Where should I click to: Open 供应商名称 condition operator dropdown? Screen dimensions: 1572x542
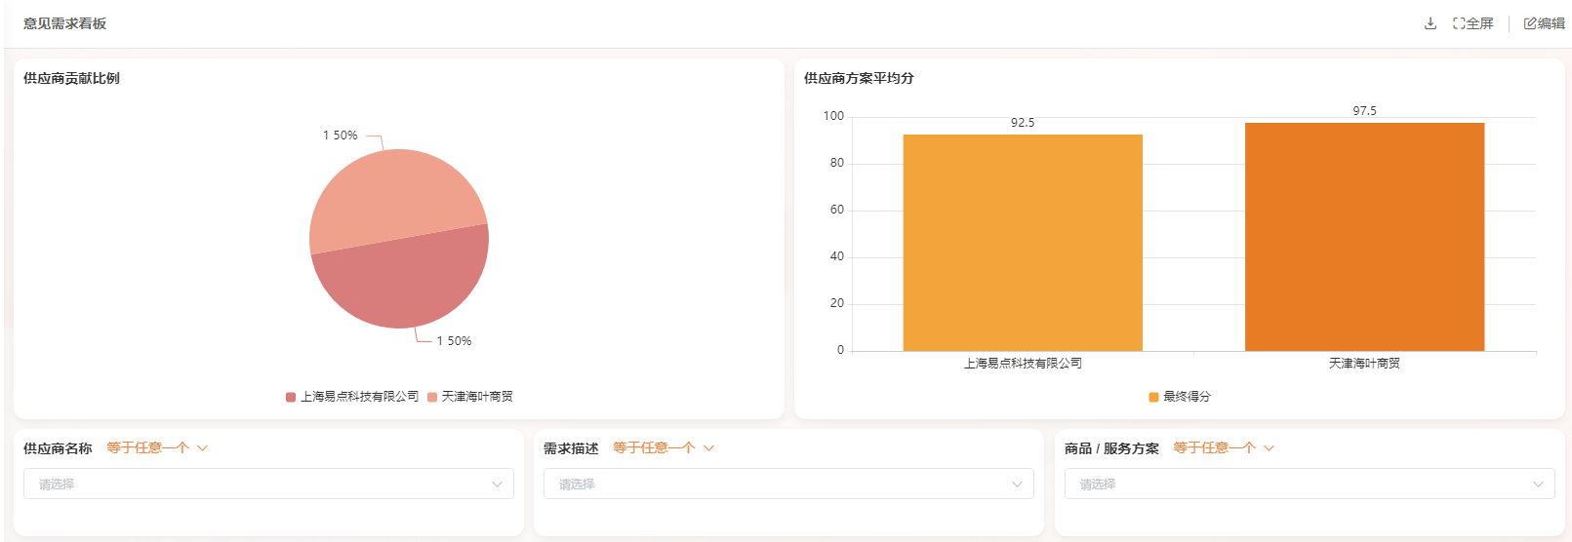tap(157, 448)
